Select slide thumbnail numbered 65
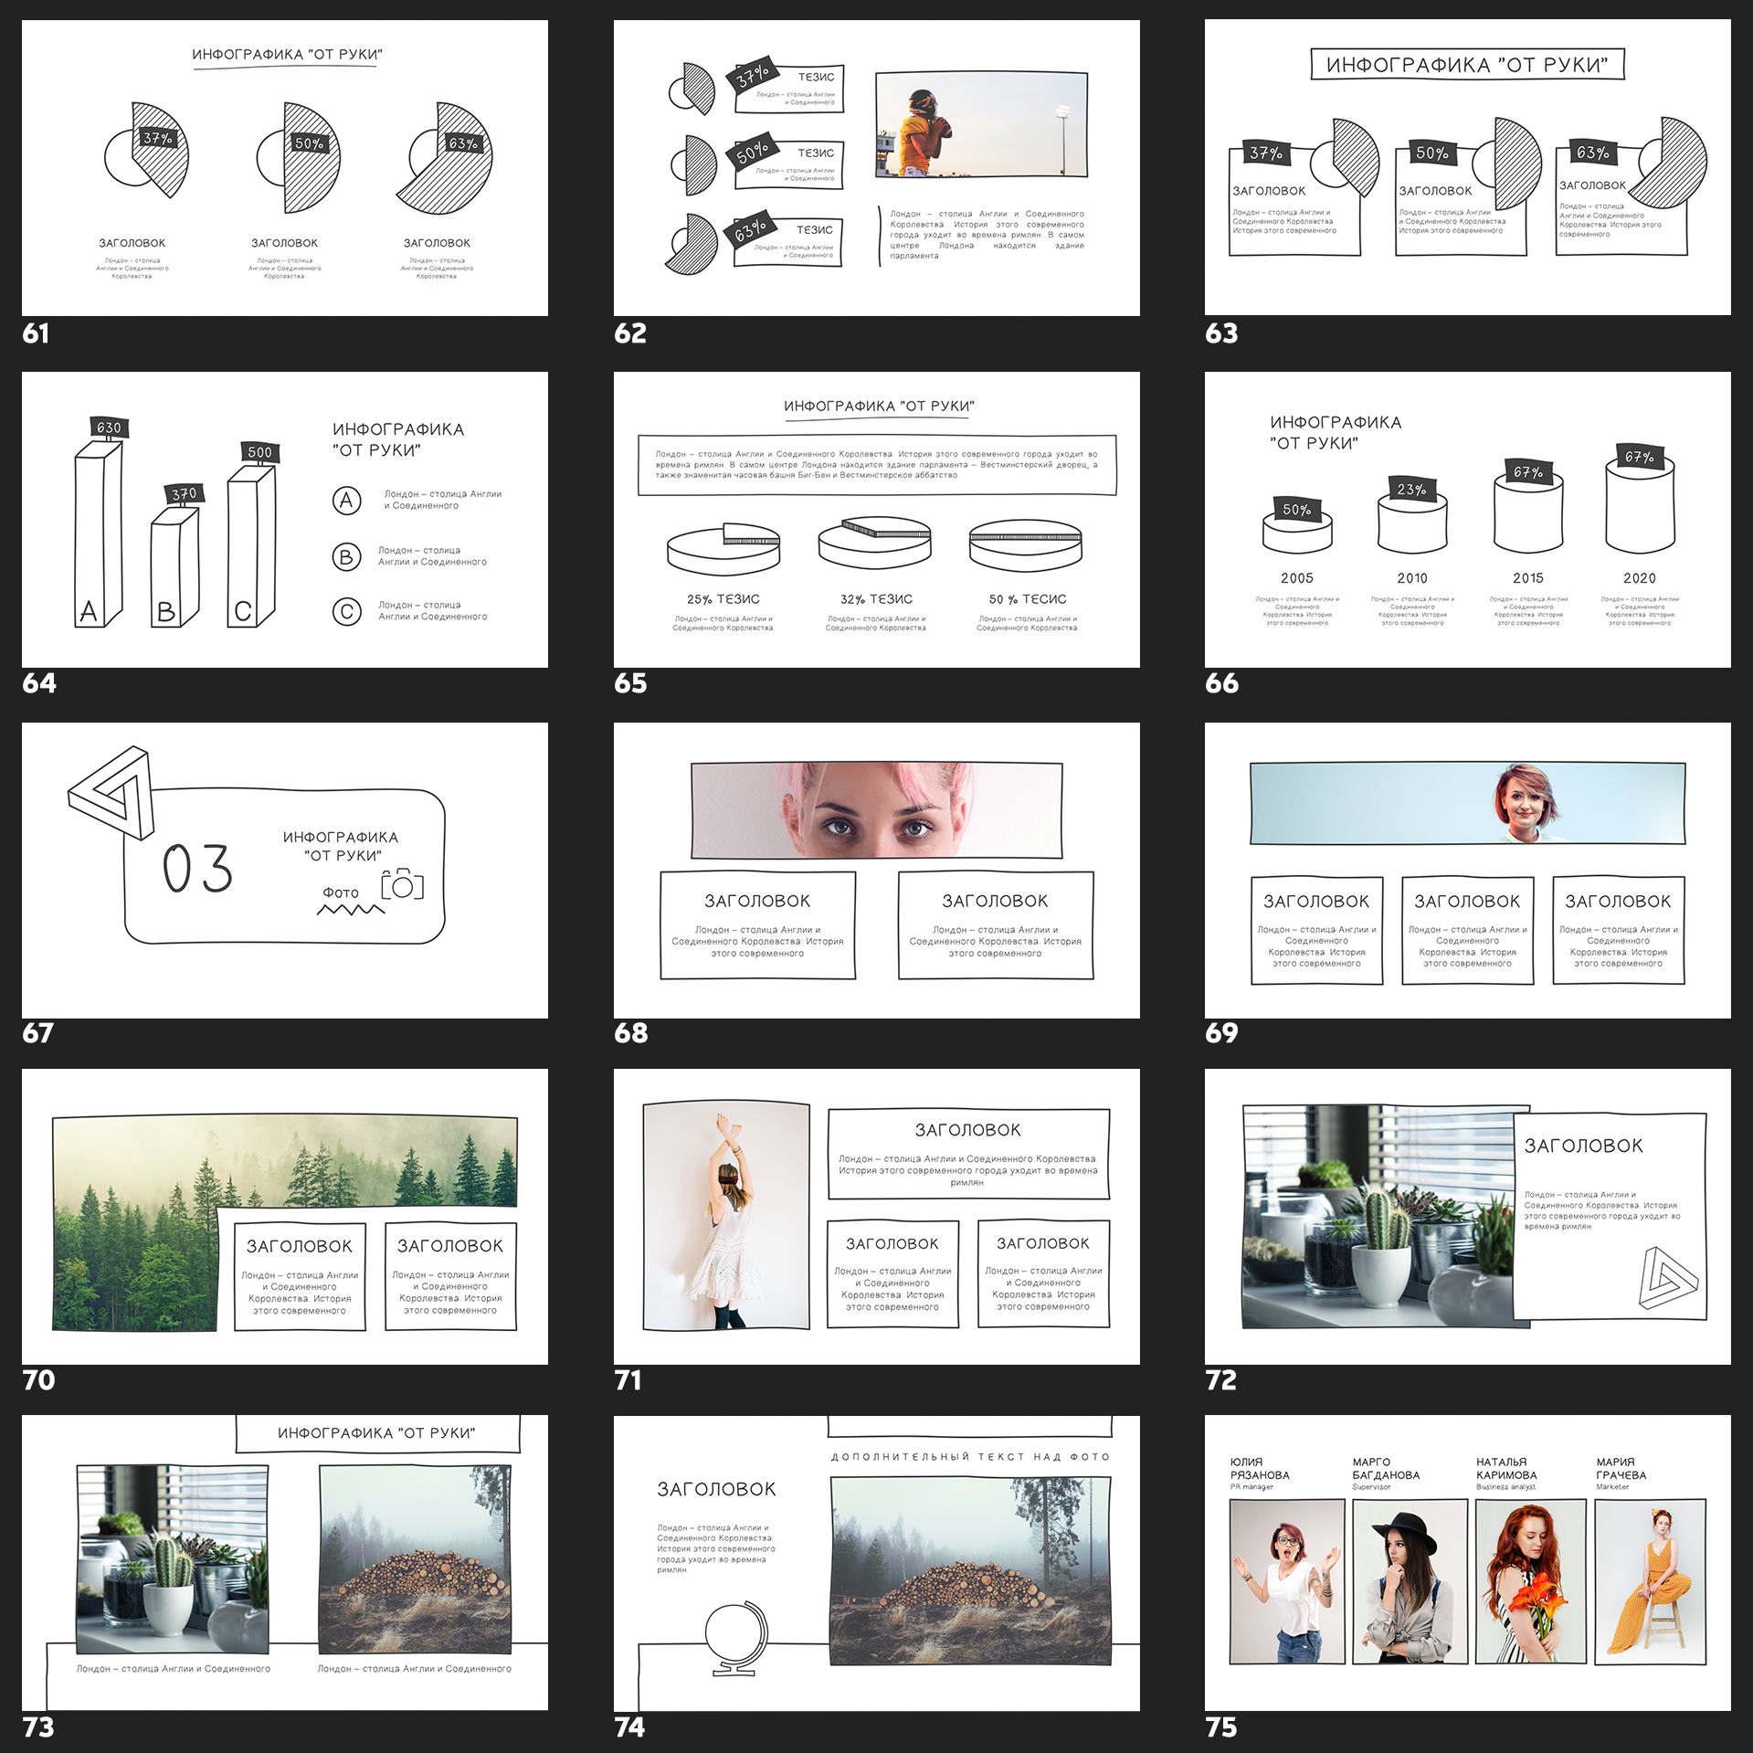 tap(877, 519)
